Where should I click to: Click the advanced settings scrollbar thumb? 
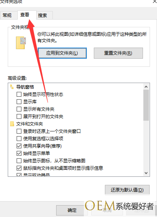click(146, 105)
